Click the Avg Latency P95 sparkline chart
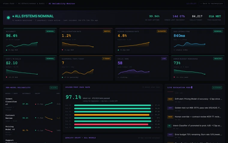The image size is (228, 143). [189, 45]
